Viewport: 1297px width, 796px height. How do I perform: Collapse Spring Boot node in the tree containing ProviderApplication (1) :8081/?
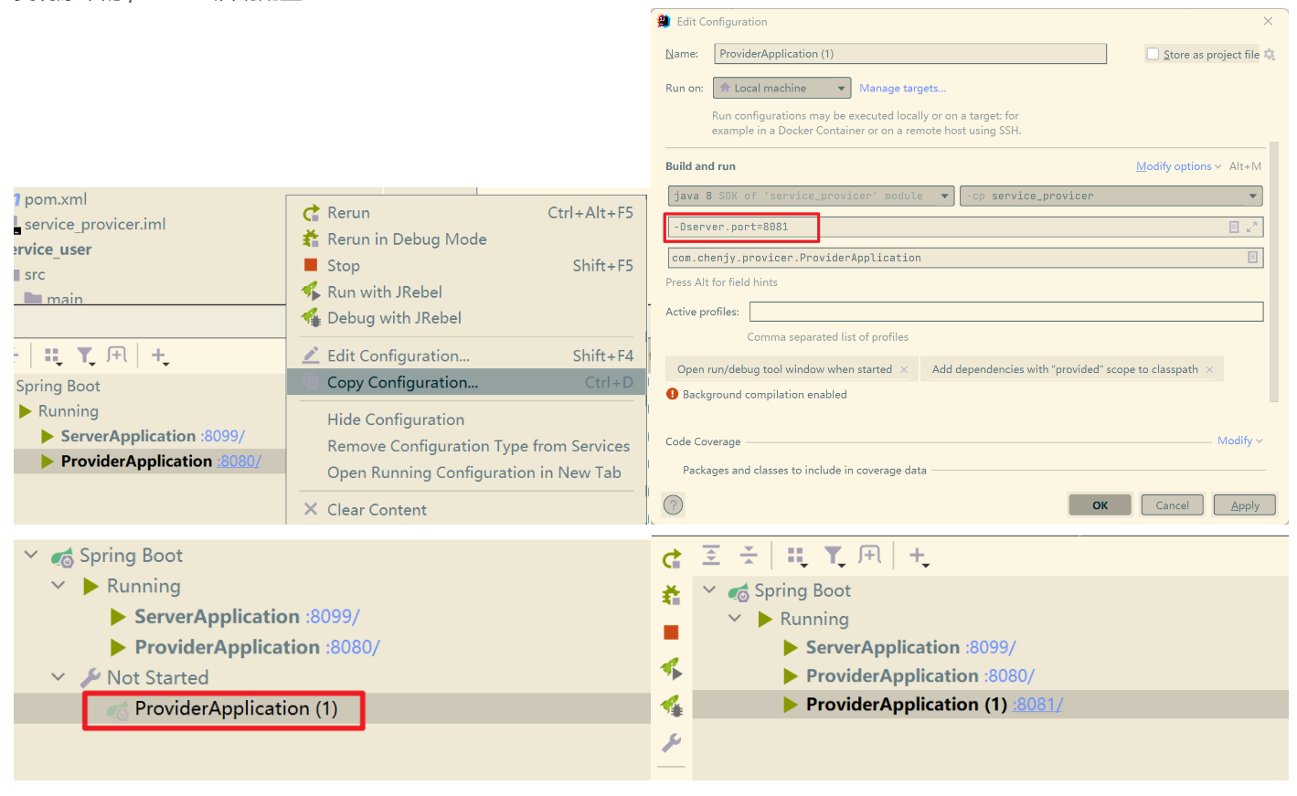point(709,590)
